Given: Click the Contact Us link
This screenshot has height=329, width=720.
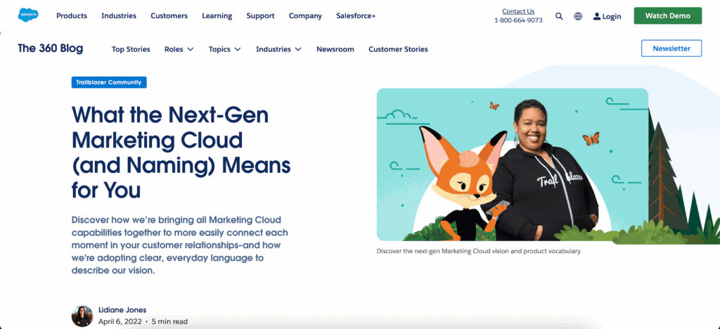Looking at the screenshot, I should tap(518, 11).
